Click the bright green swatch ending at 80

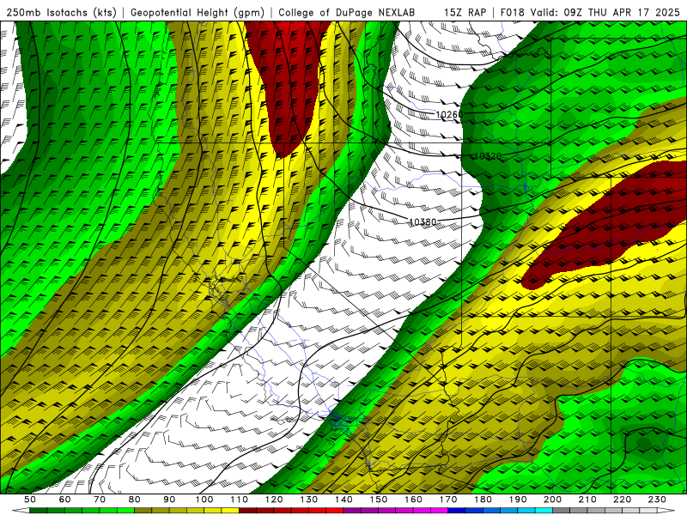pyautogui.click(x=125, y=510)
